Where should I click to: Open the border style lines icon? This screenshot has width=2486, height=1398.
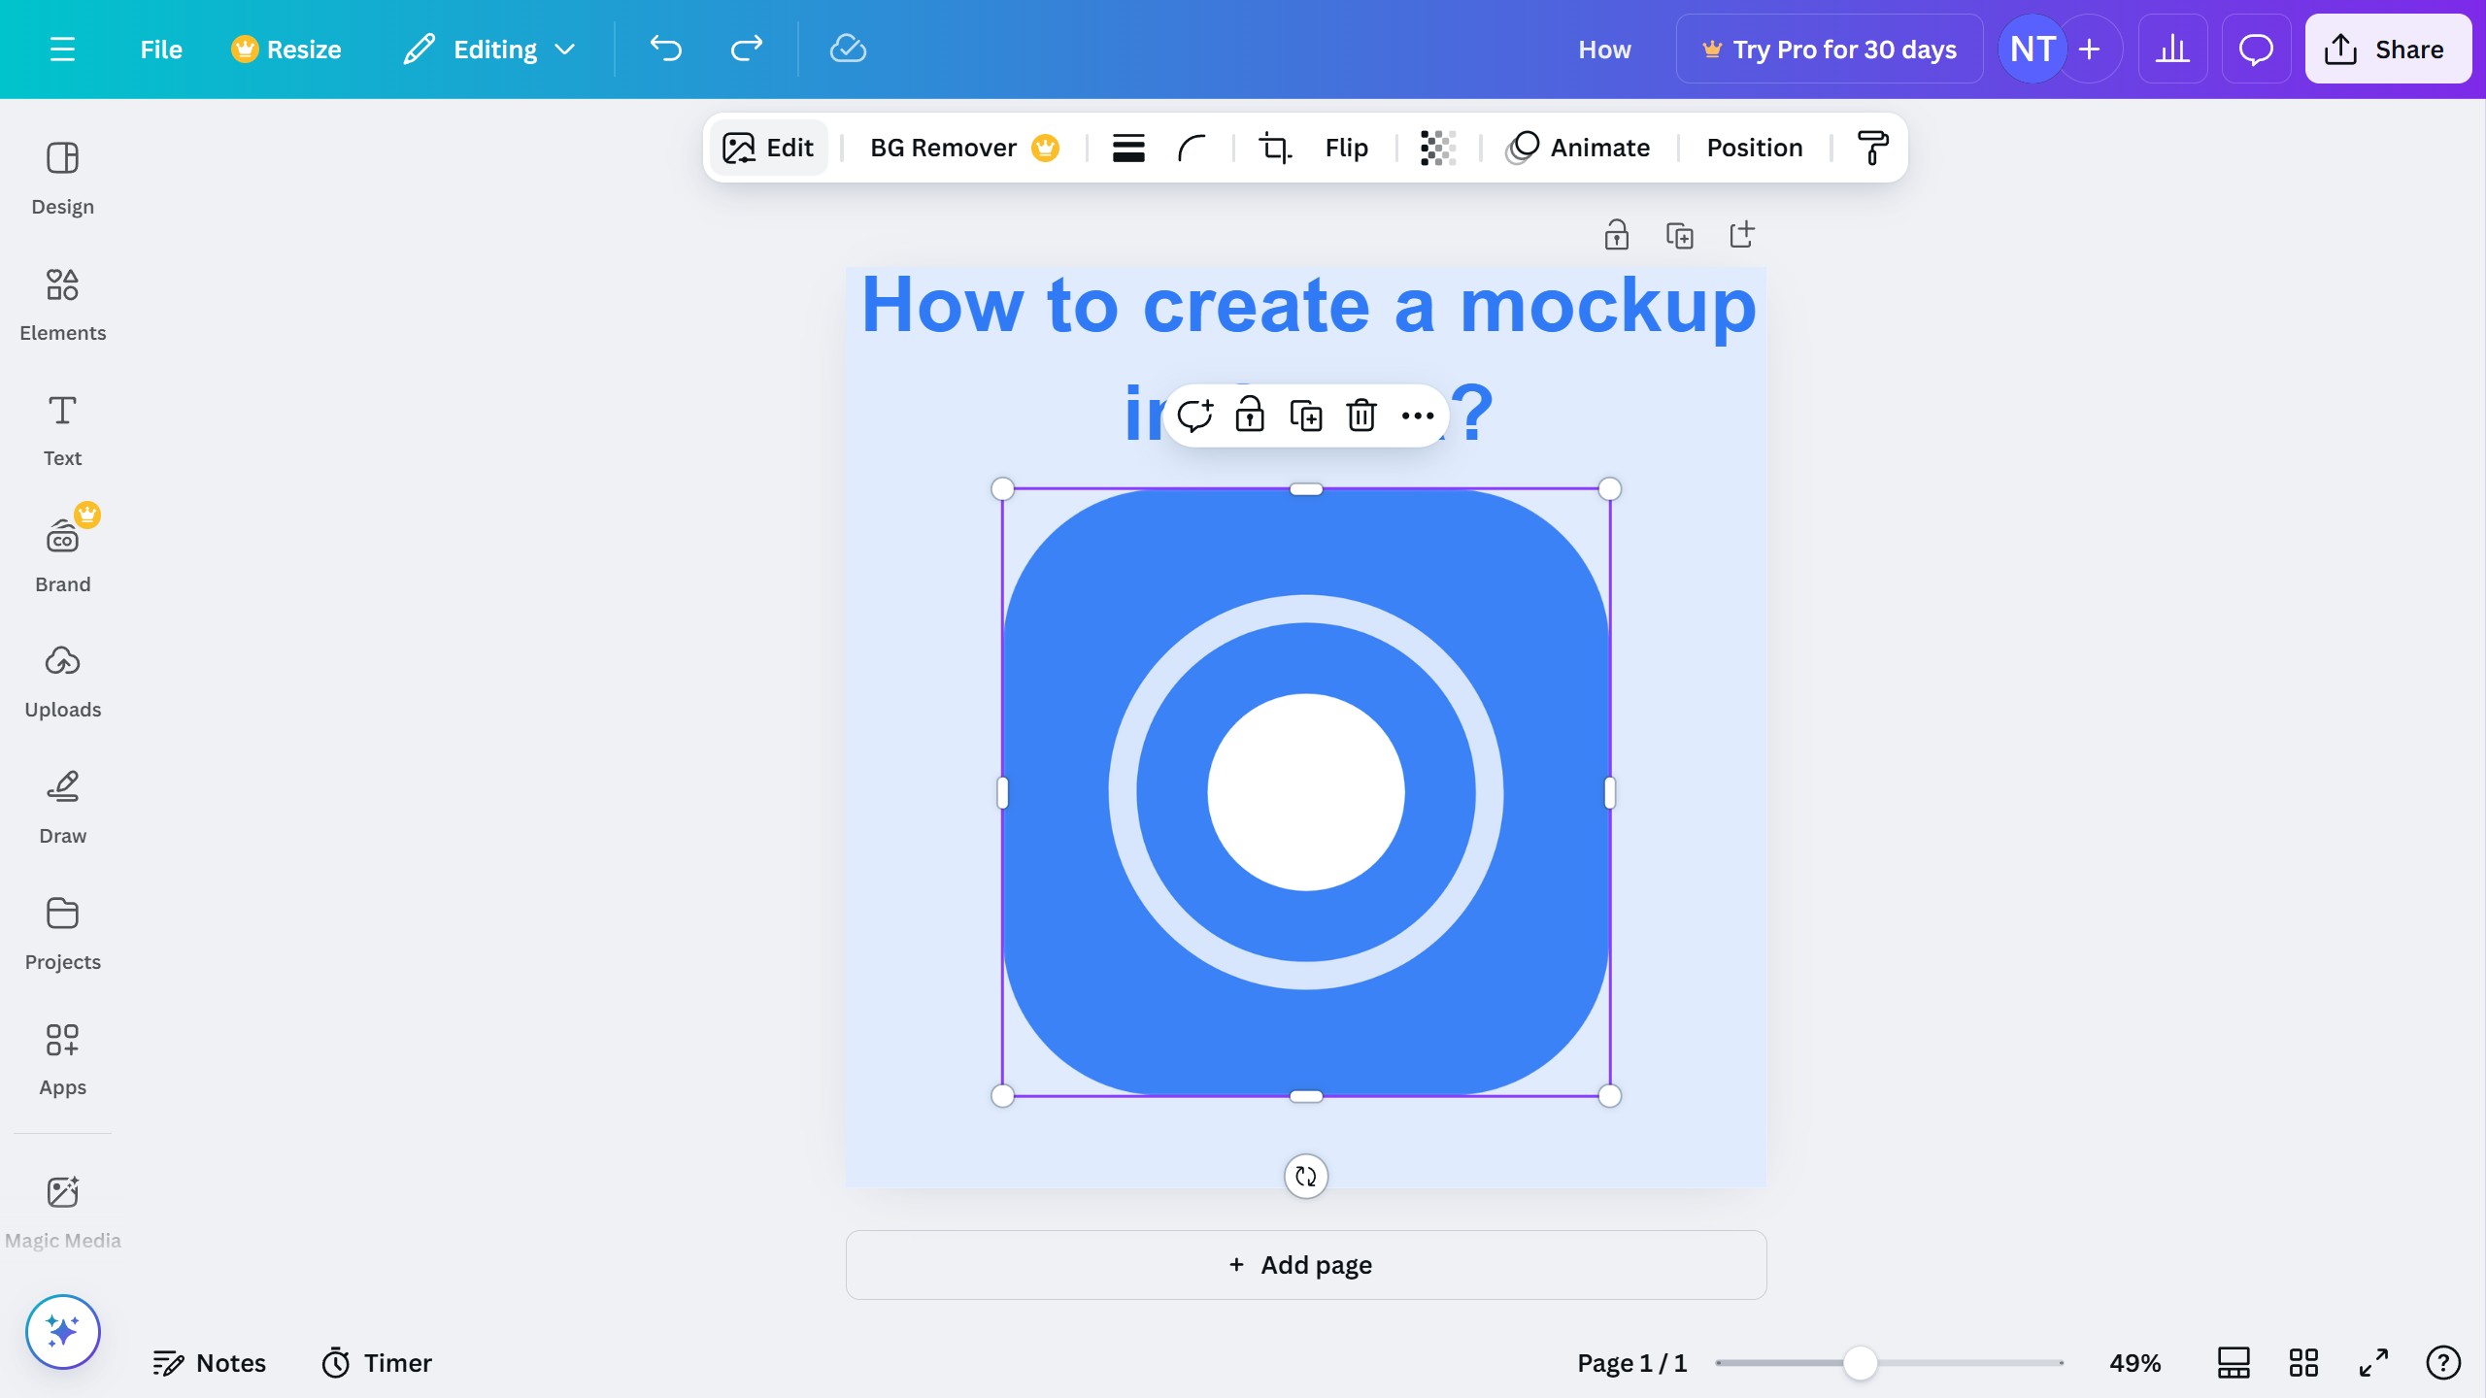[1128, 148]
